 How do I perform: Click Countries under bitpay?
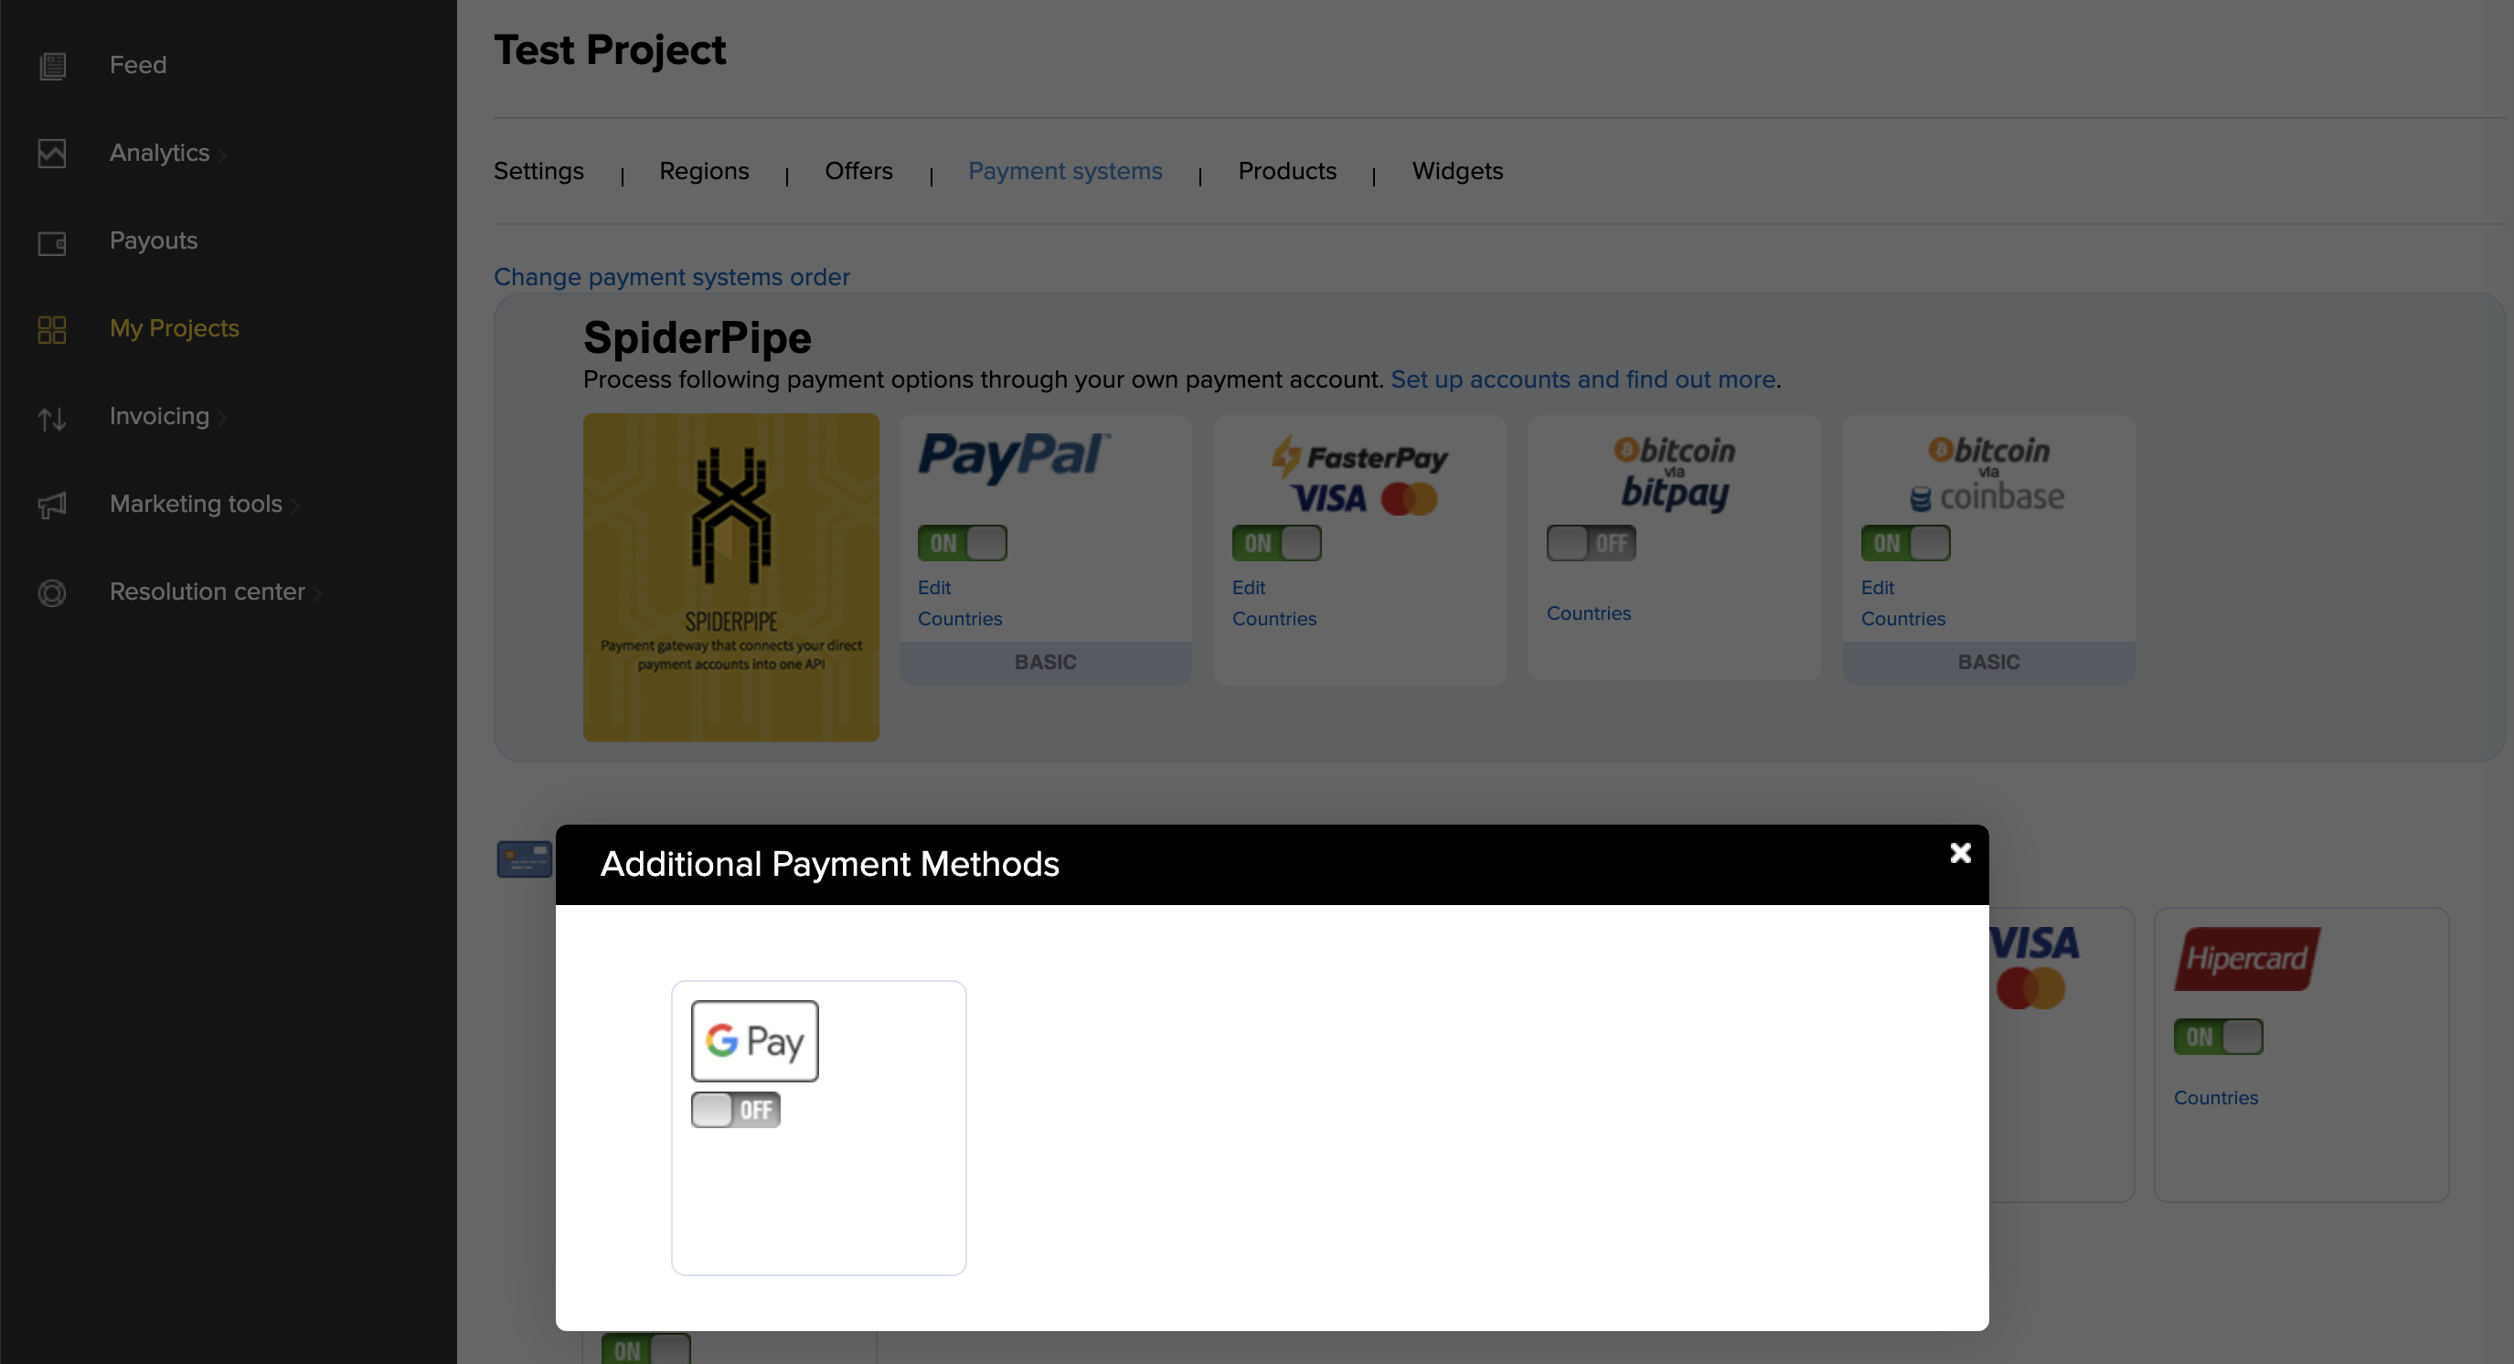(x=1589, y=613)
